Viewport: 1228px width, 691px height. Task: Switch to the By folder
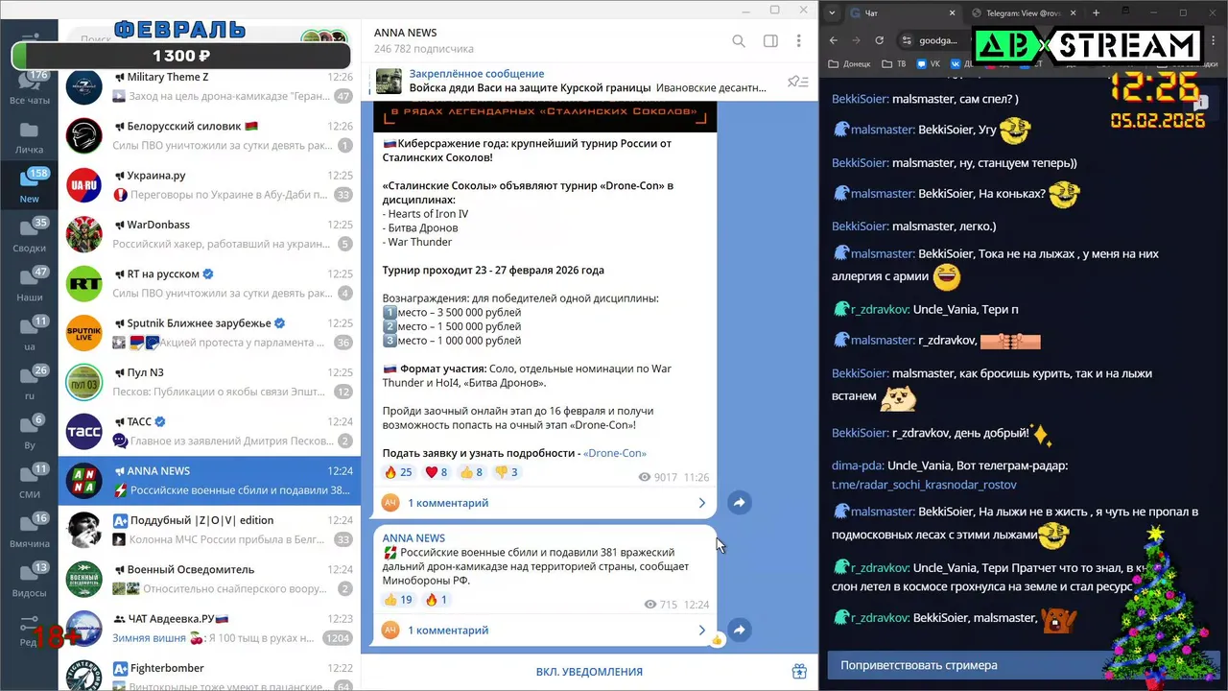pyautogui.click(x=30, y=434)
